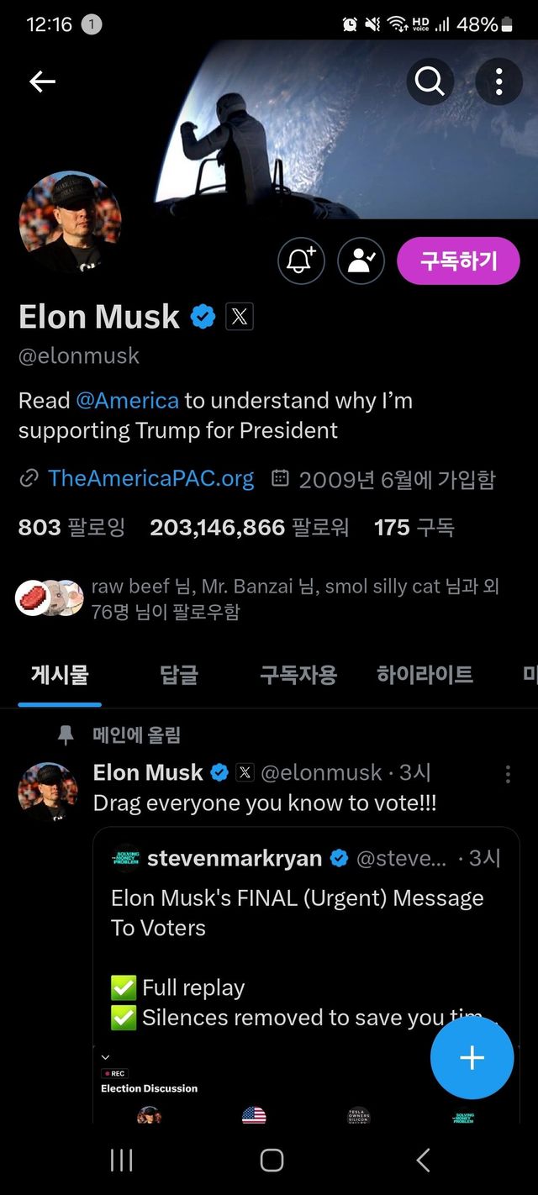Collapse the Space card with the chevron
The image size is (538, 1195).
coord(104,1057)
